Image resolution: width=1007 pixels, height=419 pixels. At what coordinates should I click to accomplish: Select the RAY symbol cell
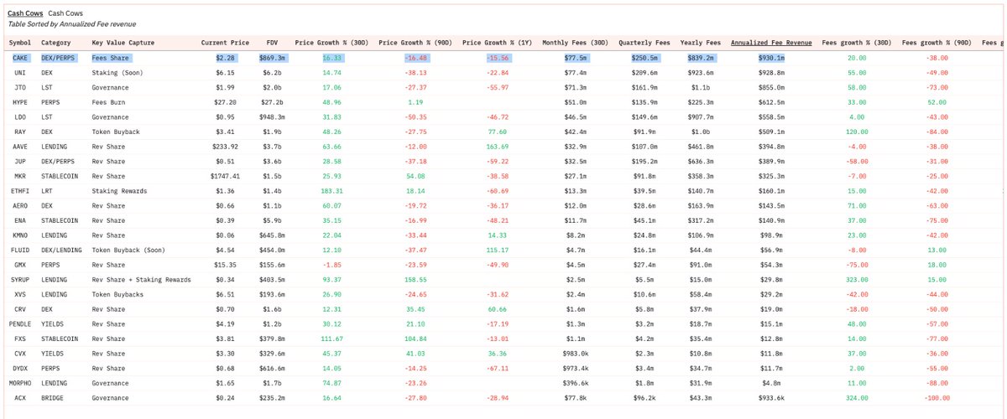[x=21, y=132]
